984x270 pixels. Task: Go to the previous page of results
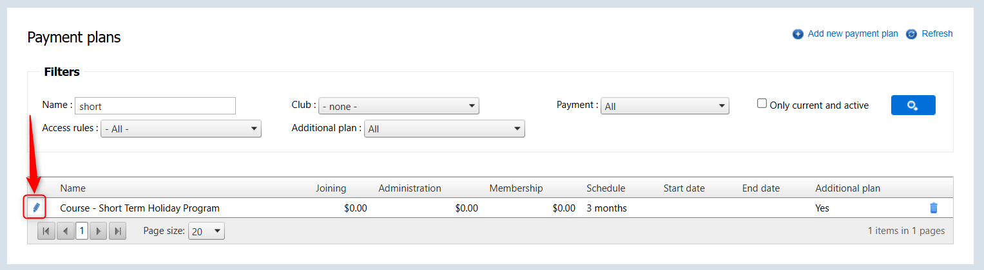pos(65,231)
